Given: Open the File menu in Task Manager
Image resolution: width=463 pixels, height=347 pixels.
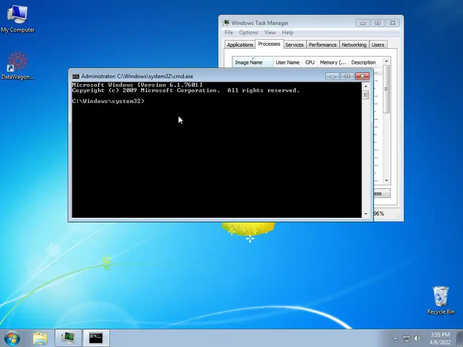Looking at the screenshot, I should pyautogui.click(x=229, y=33).
